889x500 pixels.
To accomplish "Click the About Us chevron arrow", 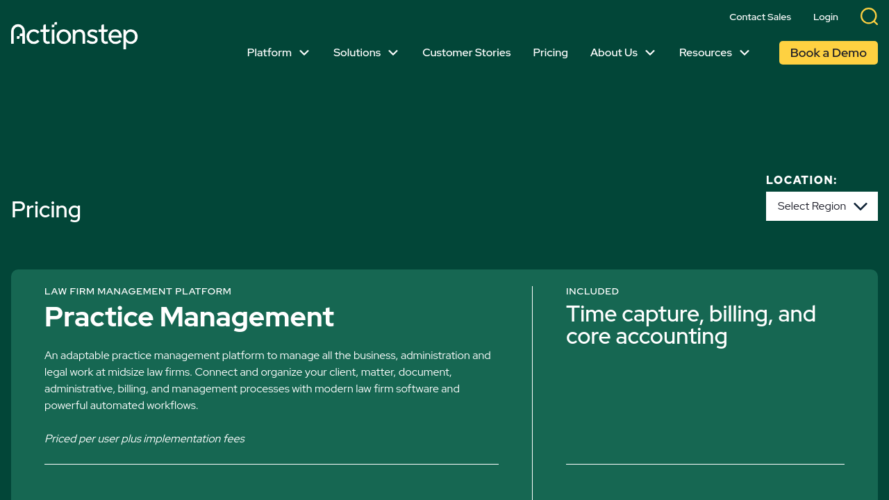I will click(x=650, y=53).
